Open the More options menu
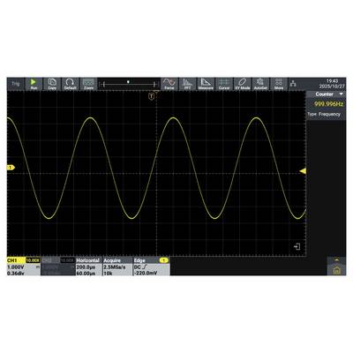The image size is (353, 353). [x=279, y=84]
